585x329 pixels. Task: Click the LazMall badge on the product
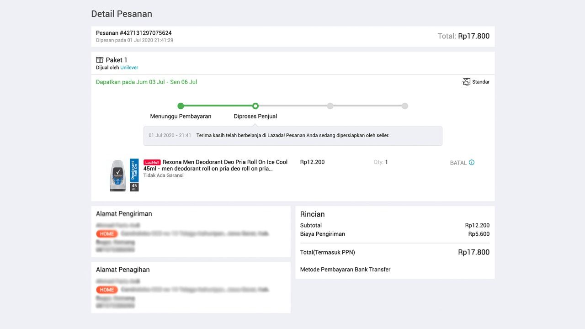pos(152,162)
